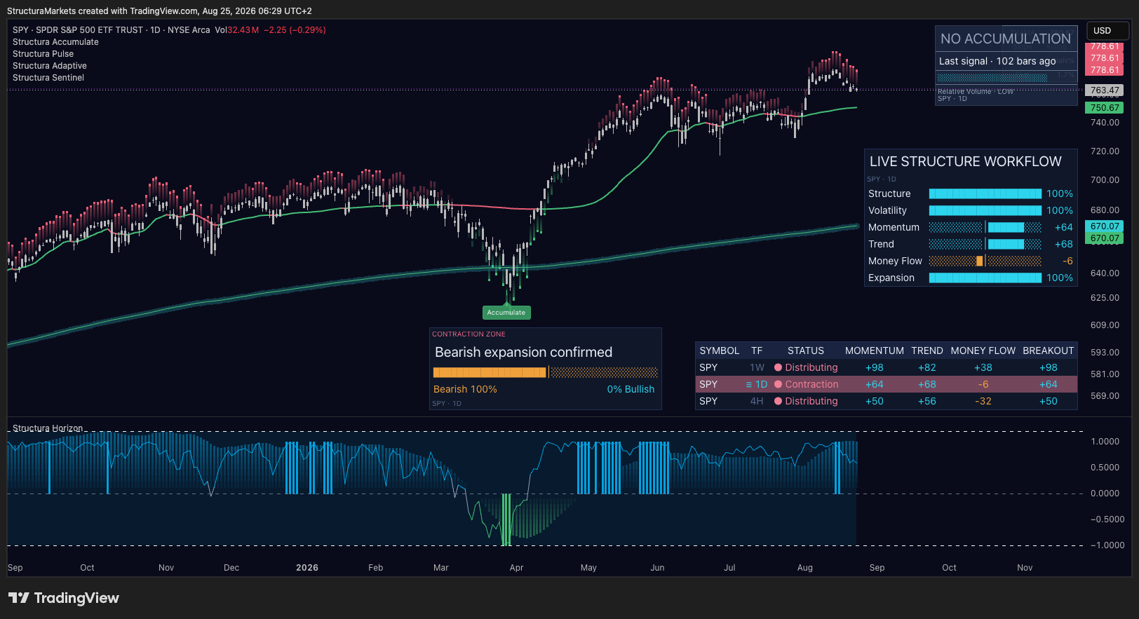The image size is (1139, 619).
Task: Click the TREND column header in the table
Action: (927, 351)
